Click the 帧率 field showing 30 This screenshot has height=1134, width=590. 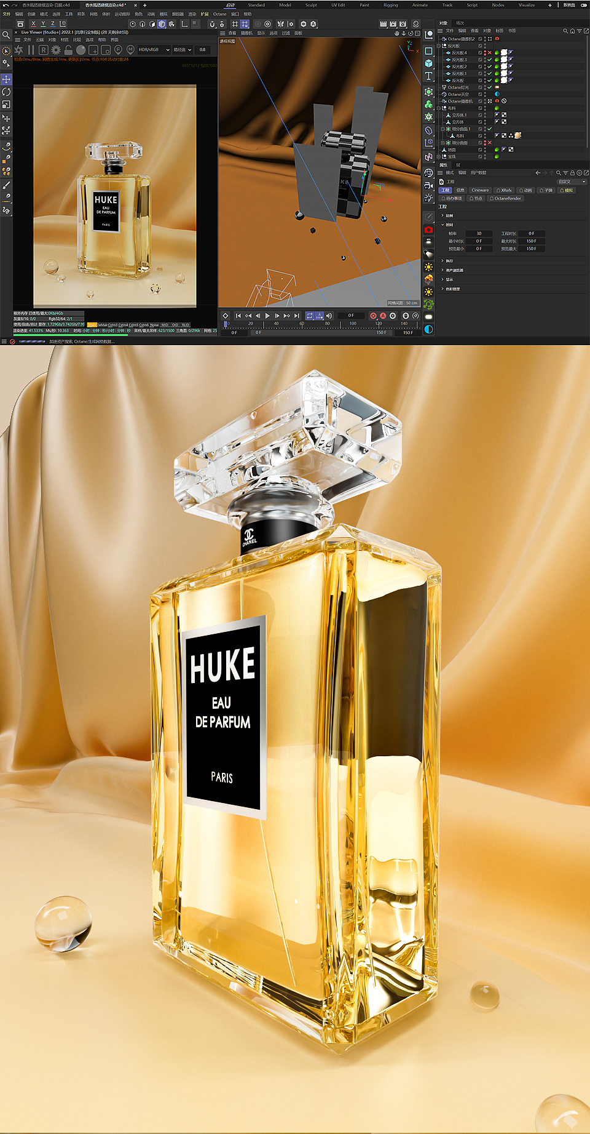click(x=479, y=234)
